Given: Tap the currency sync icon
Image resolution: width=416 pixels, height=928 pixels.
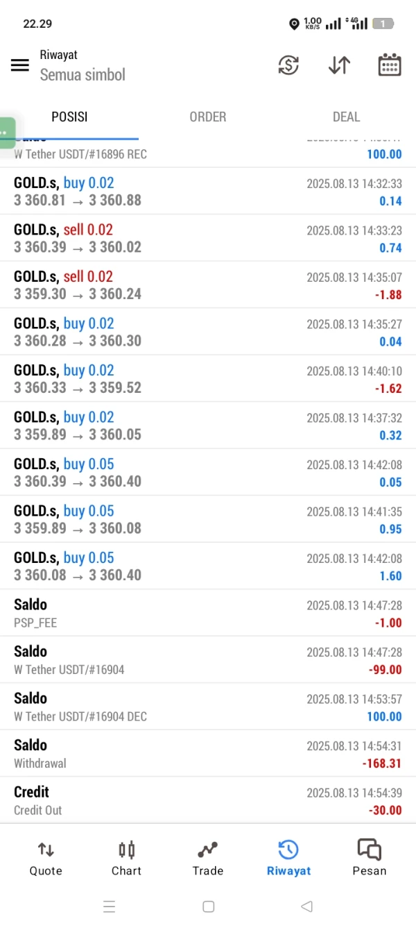Looking at the screenshot, I should coord(288,65).
